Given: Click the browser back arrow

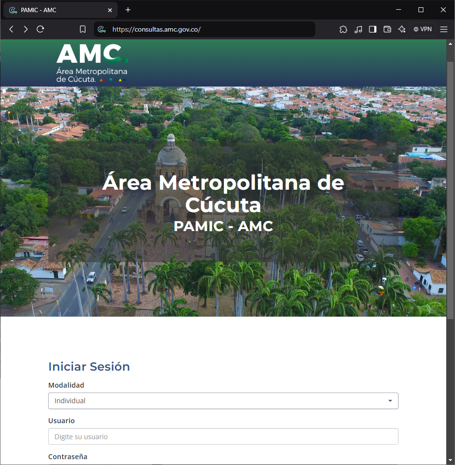Looking at the screenshot, I should pos(11,29).
